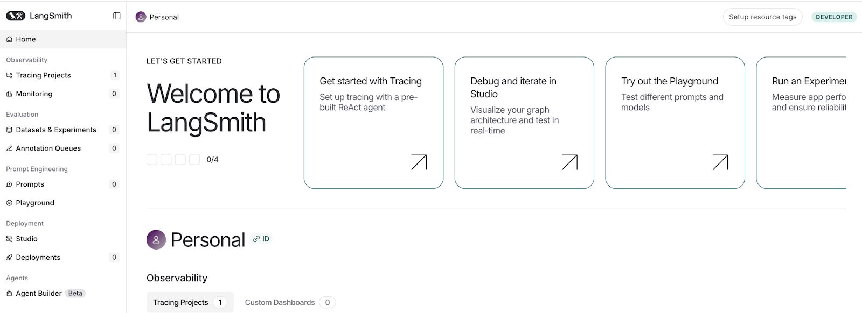This screenshot has width=862, height=313.
Task: Click the LangSmith logo icon
Action: (16, 16)
